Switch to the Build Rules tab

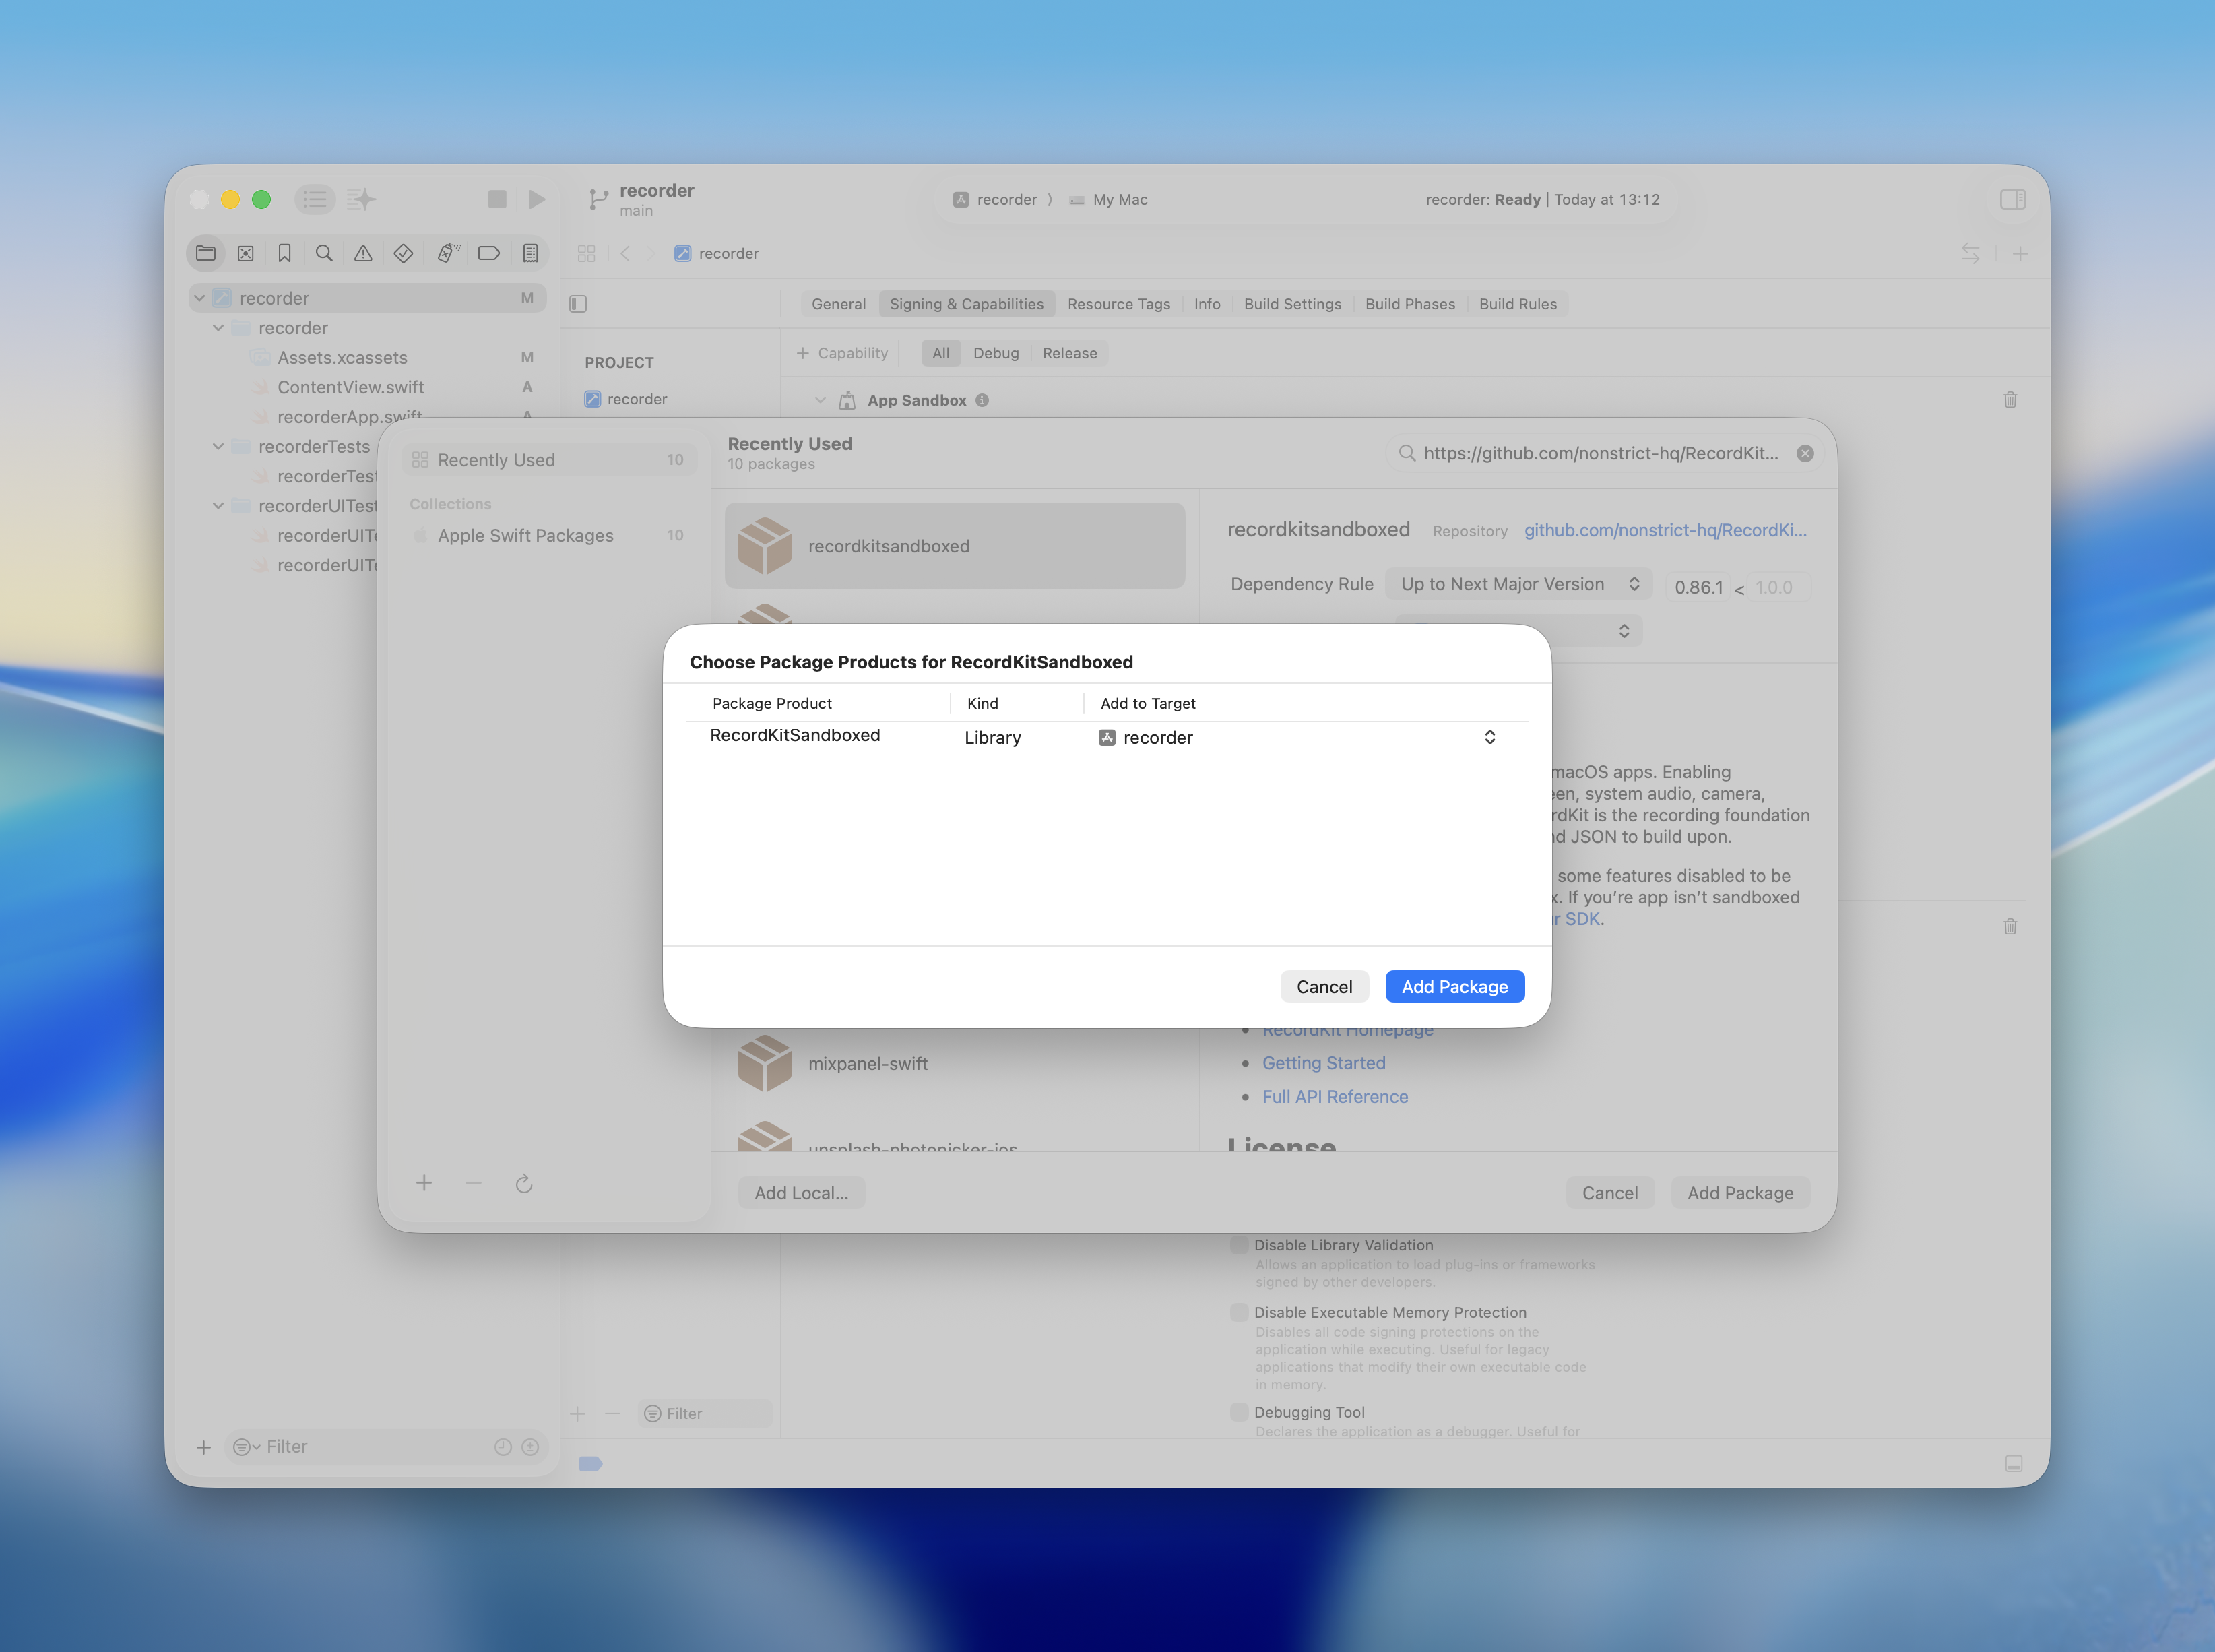1517,304
